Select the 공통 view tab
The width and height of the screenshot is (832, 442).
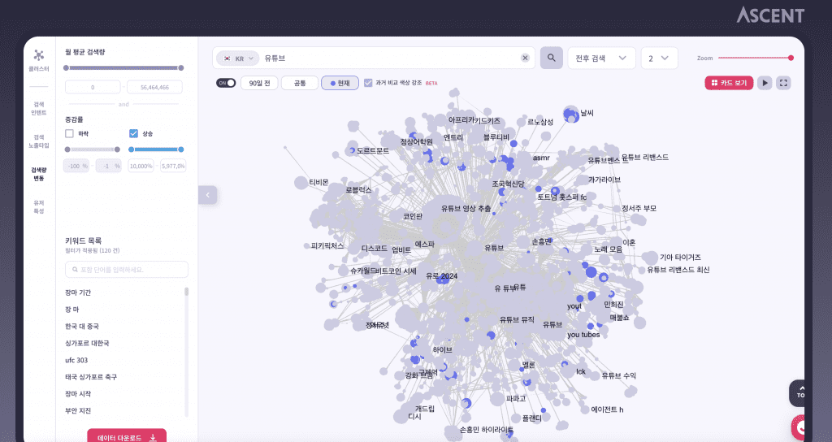[x=300, y=83]
